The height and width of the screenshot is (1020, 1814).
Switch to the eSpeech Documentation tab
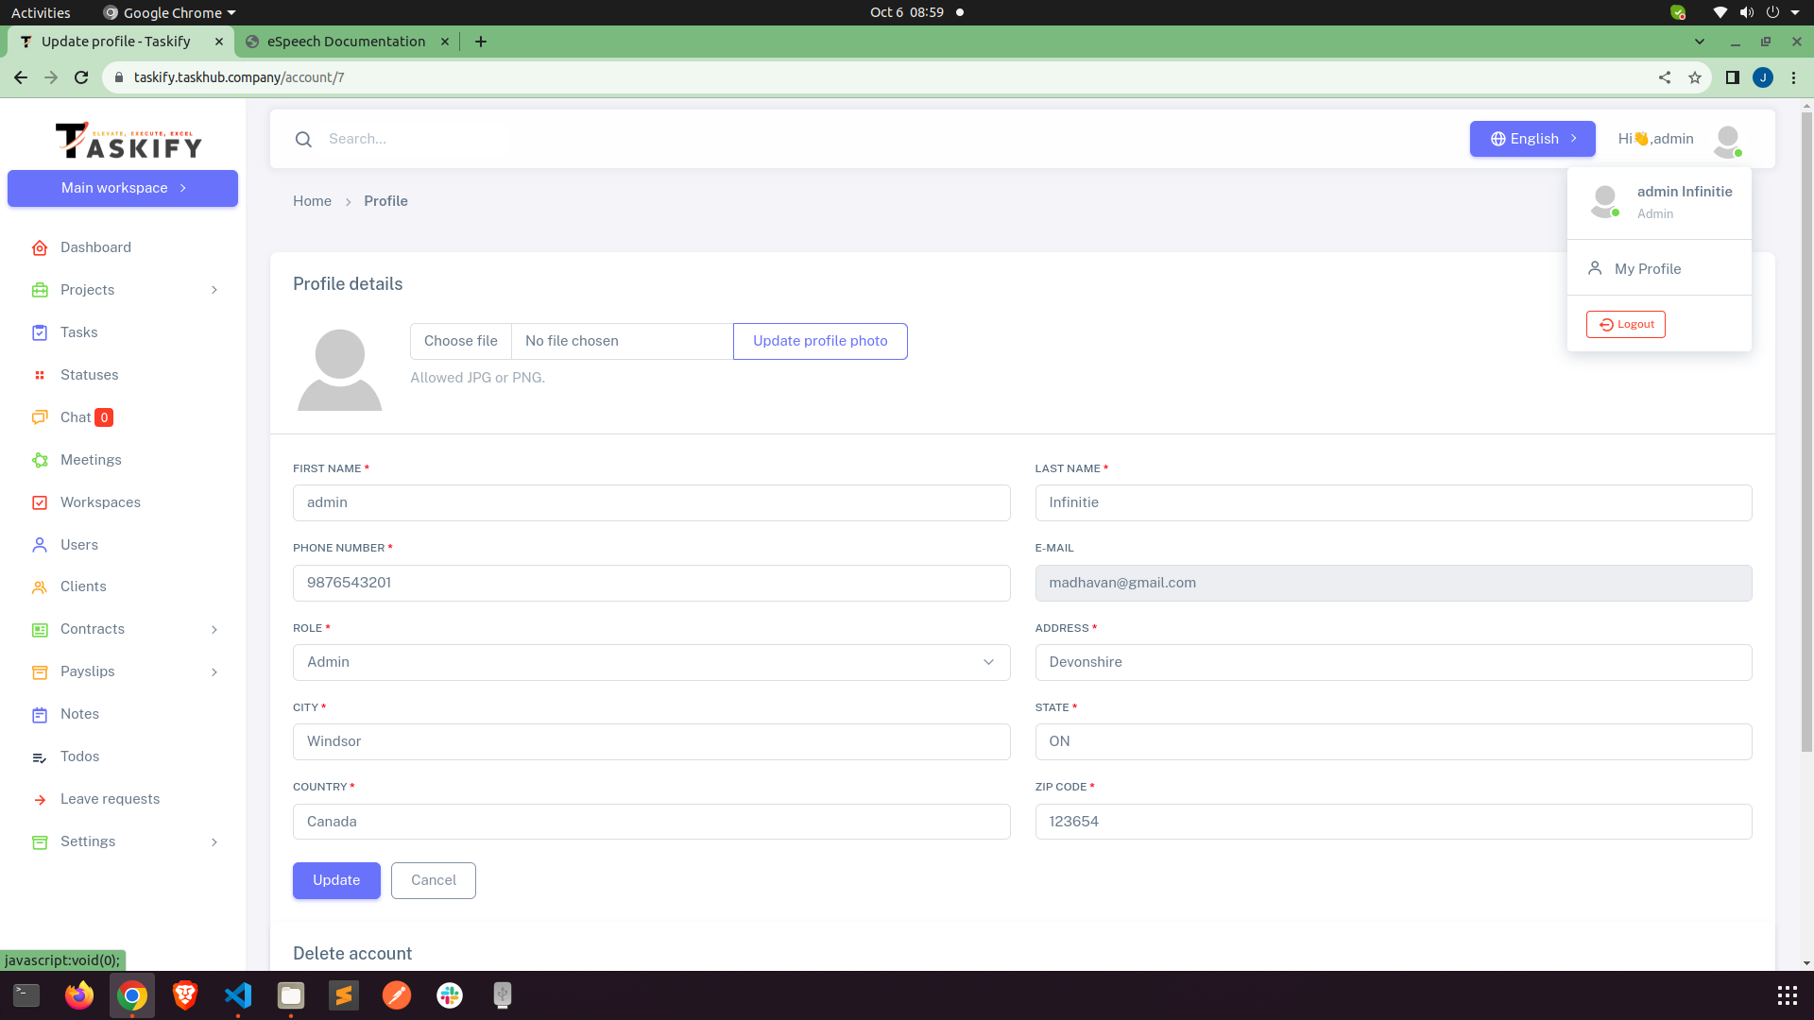[x=345, y=42]
